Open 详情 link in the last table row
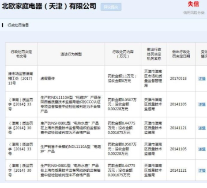207x188 pixels. point(202,170)
